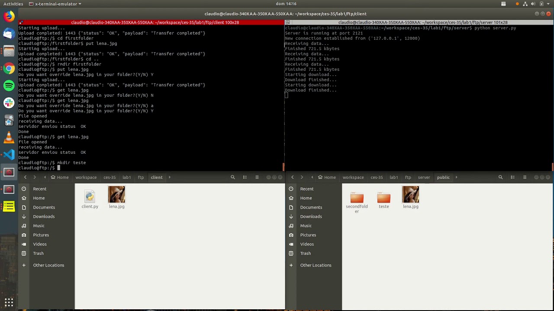Launch VLC media player from the dock
Screen dimensions: 554x311
click(x=9, y=137)
